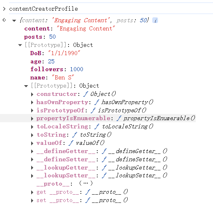
Task: Expand the __lookupGetter__ entry
Action: 32,167
